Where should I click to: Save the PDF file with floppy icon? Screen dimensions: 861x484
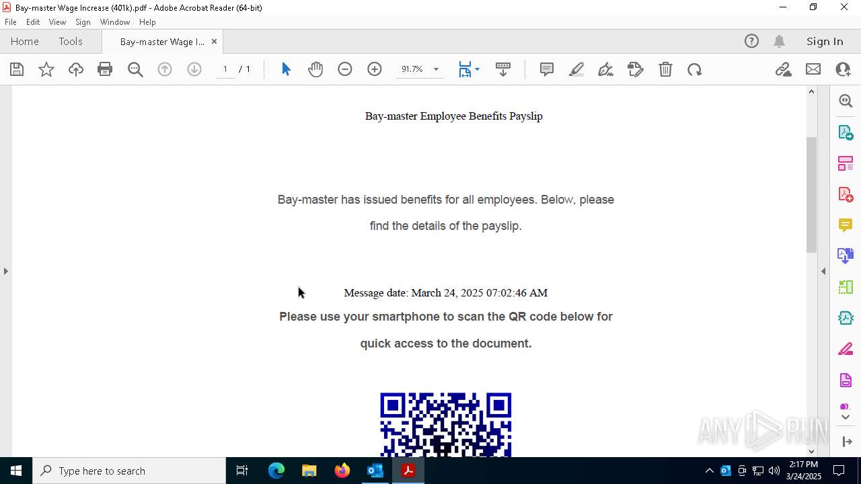point(17,69)
